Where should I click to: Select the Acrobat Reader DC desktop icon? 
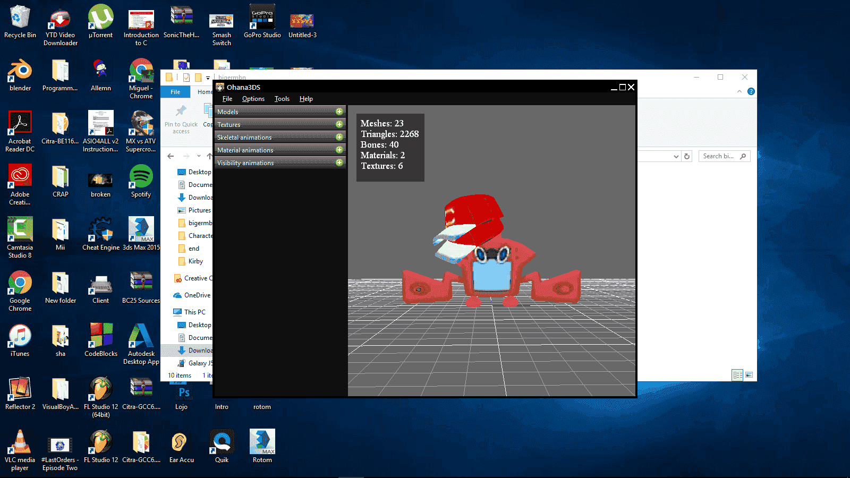coord(20,132)
